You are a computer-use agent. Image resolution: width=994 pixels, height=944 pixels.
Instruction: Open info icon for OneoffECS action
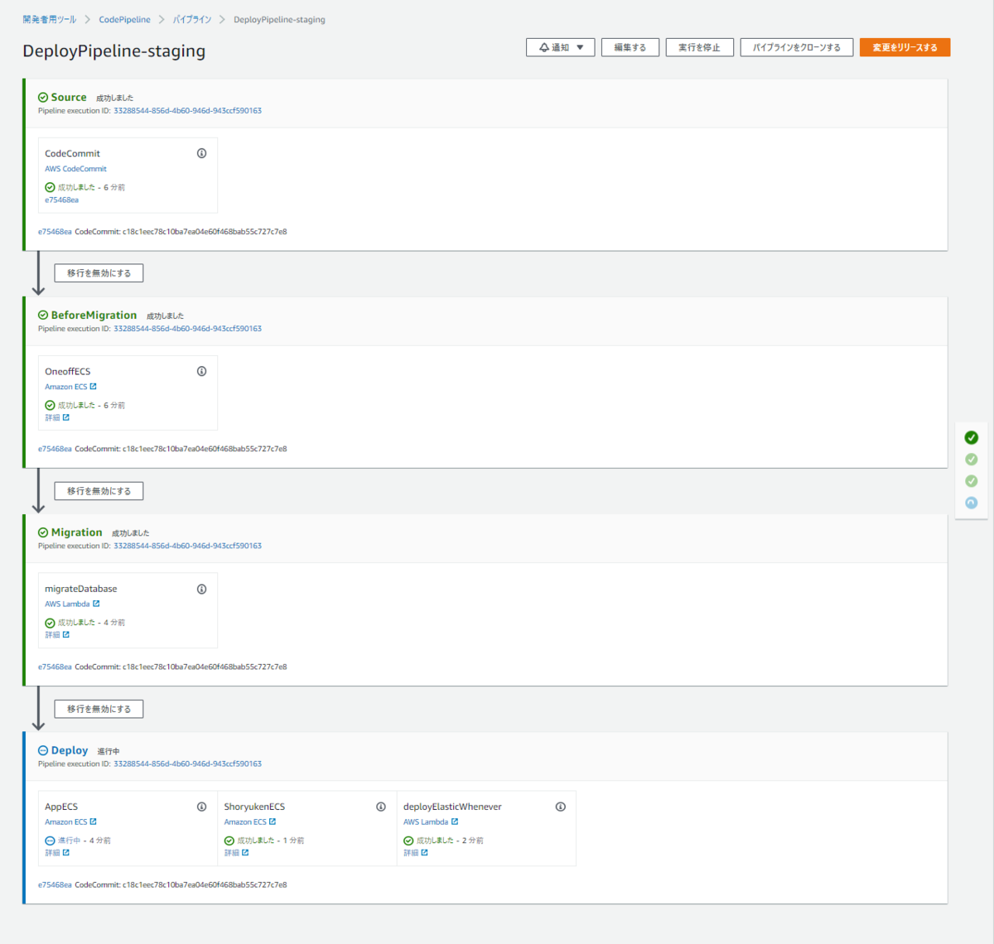pos(201,371)
